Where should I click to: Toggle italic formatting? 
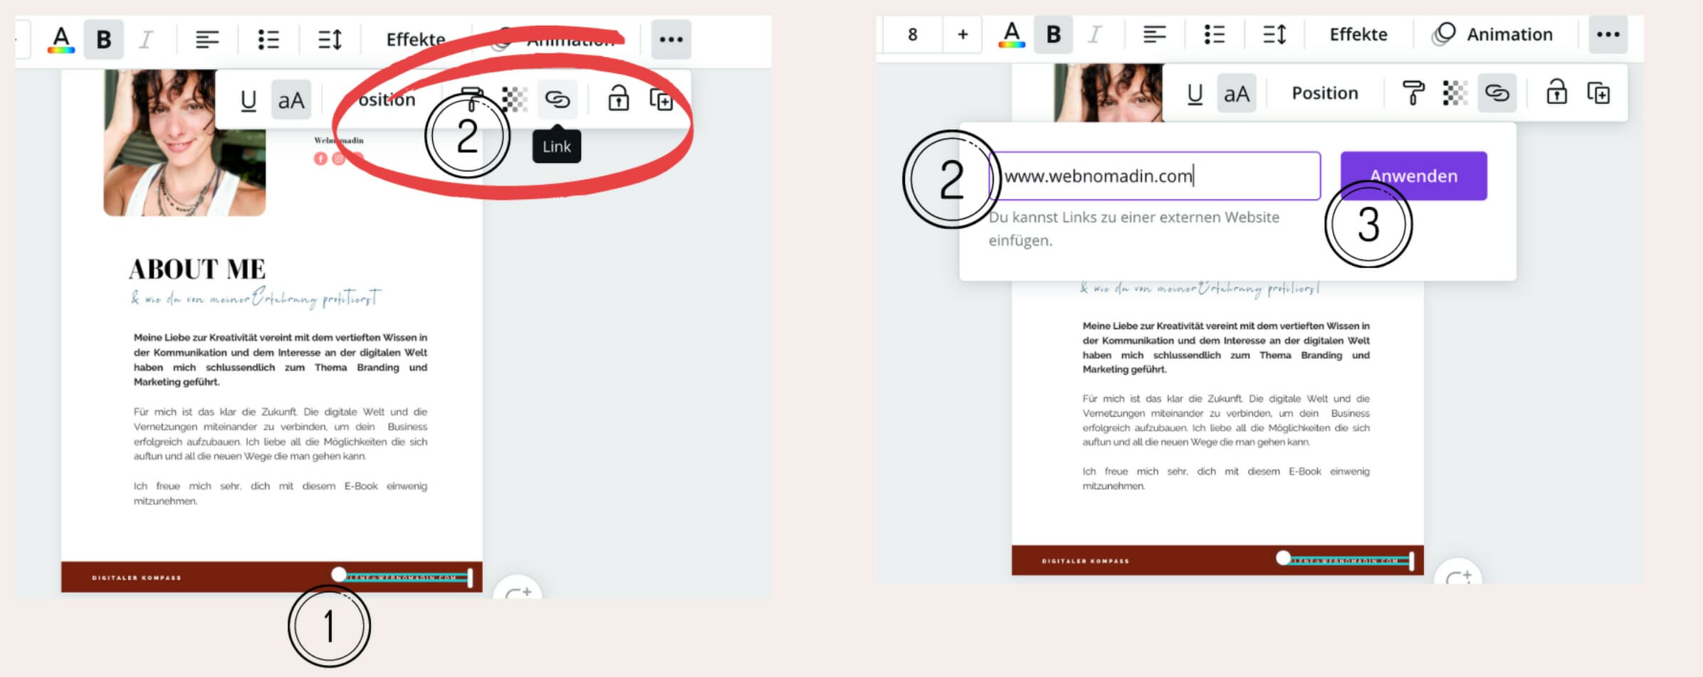tap(1096, 33)
